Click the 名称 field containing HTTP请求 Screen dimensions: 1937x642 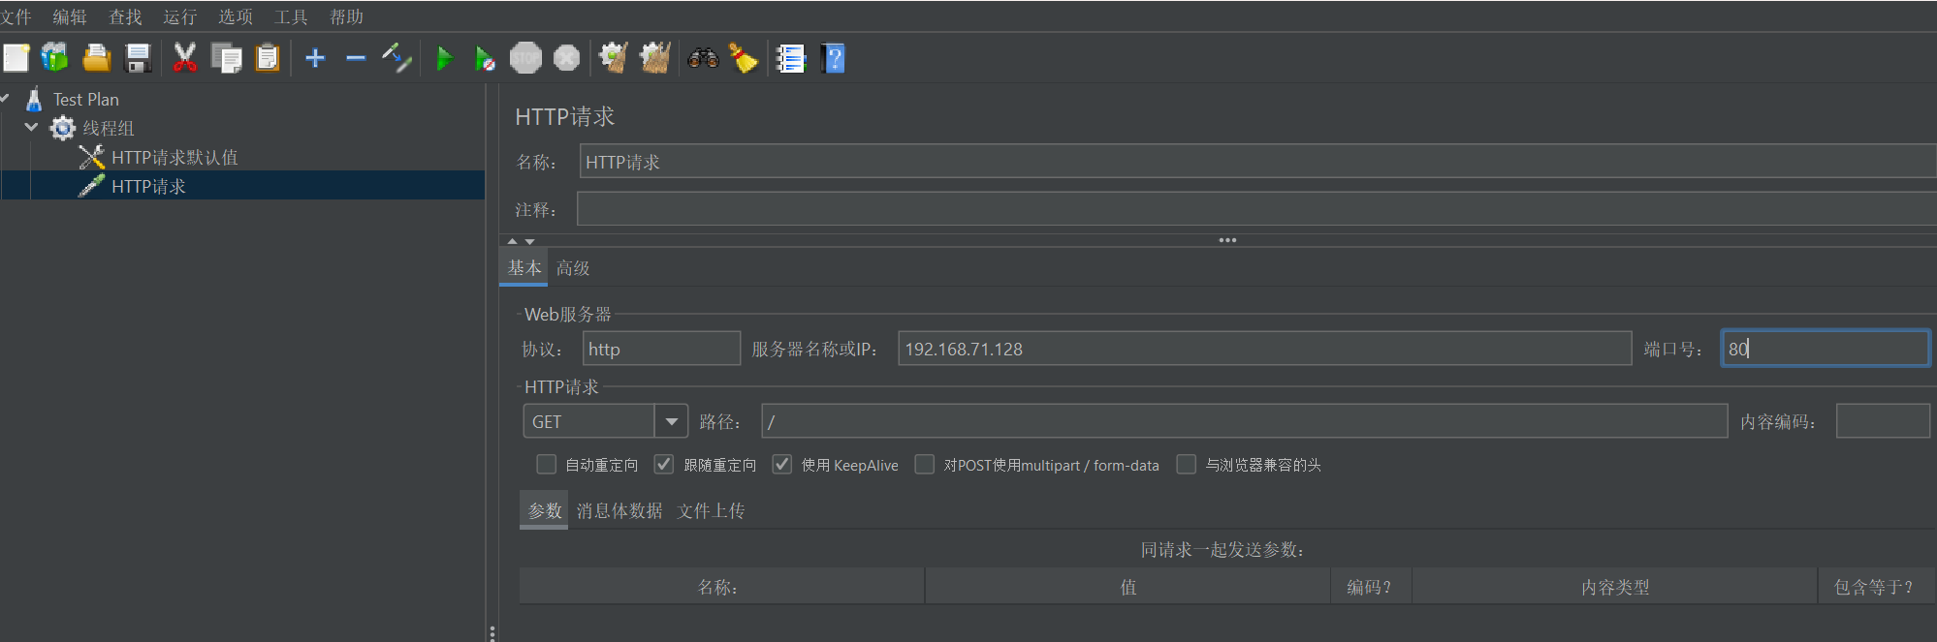click(x=1257, y=162)
